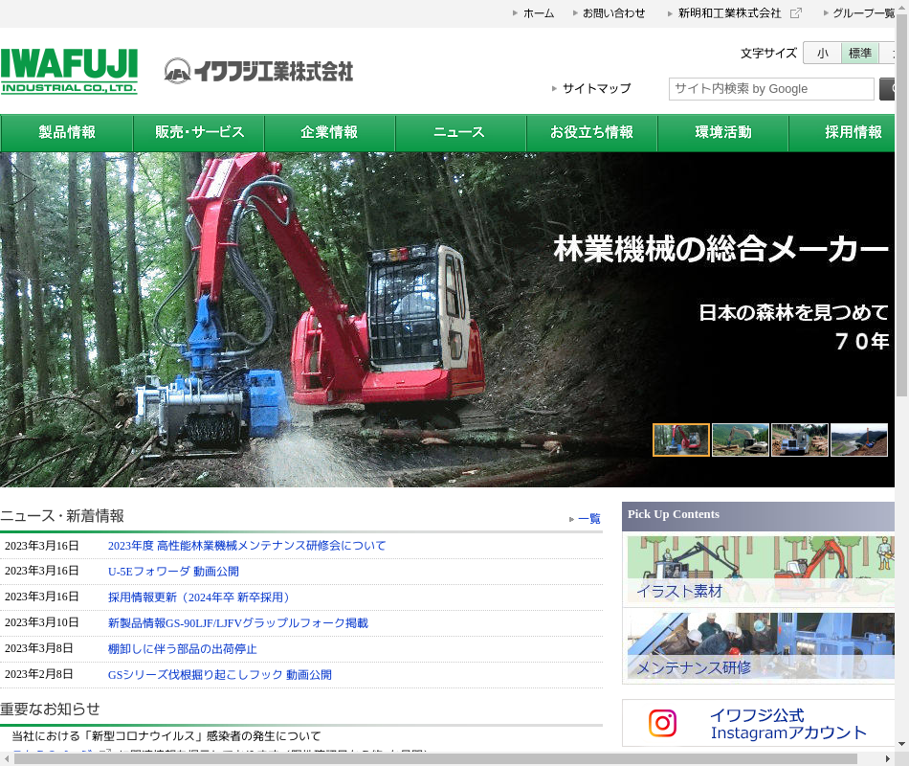Image resolution: width=909 pixels, height=766 pixels.
Task: Set text size to 標準
Action: coord(860,54)
